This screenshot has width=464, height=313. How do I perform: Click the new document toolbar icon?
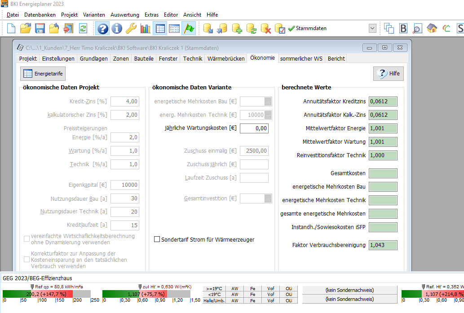(x=11, y=29)
